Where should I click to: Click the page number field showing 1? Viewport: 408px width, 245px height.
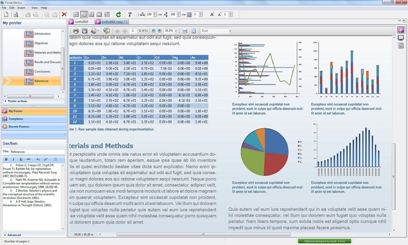pos(133,31)
